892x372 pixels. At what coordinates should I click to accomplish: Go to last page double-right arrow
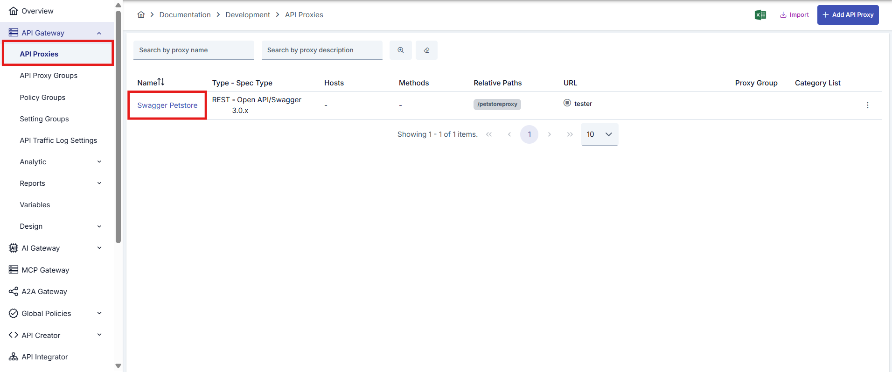(570, 134)
